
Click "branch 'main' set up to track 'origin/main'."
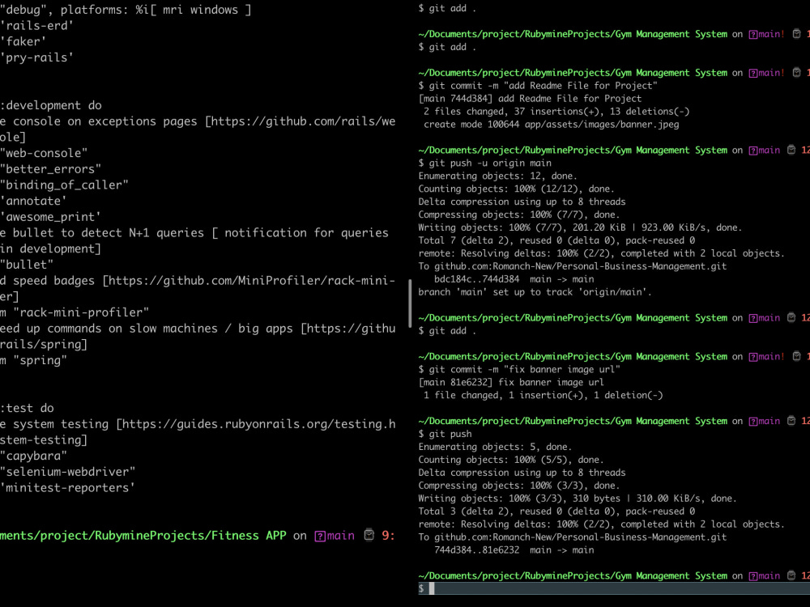pos(535,292)
